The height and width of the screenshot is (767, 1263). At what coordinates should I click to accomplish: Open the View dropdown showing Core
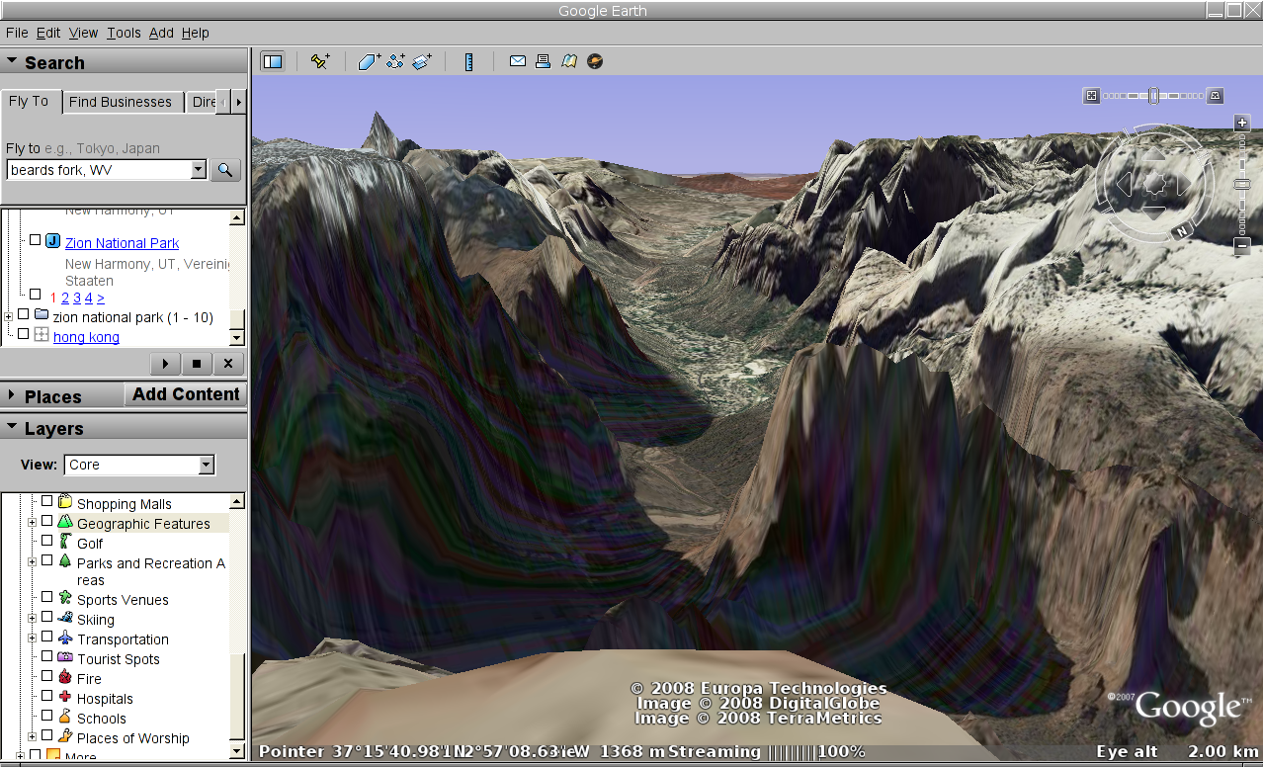point(139,465)
